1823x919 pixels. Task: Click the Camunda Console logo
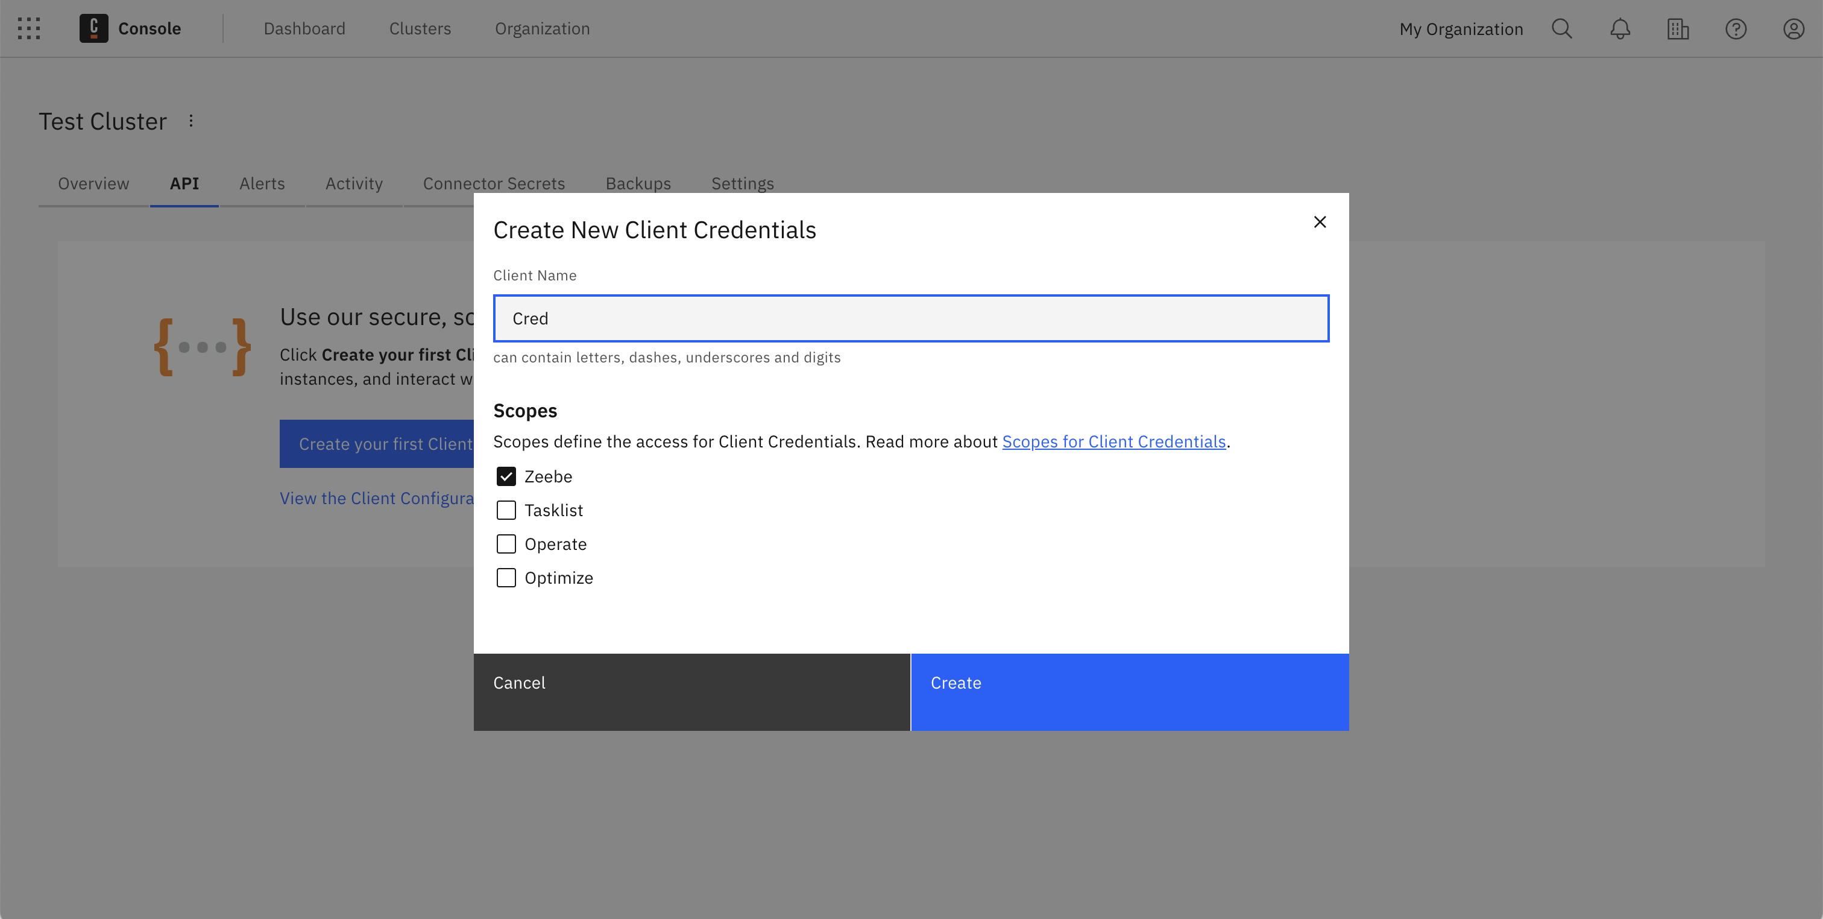pos(94,28)
